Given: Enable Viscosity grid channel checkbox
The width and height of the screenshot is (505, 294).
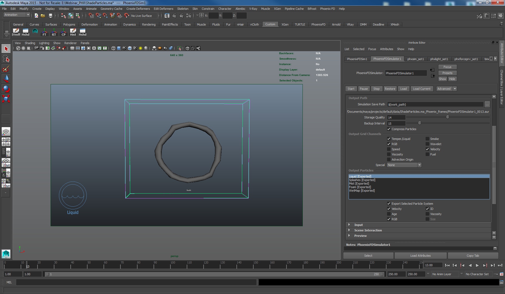Looking at the screenshot, I should [x=389, y=154].
